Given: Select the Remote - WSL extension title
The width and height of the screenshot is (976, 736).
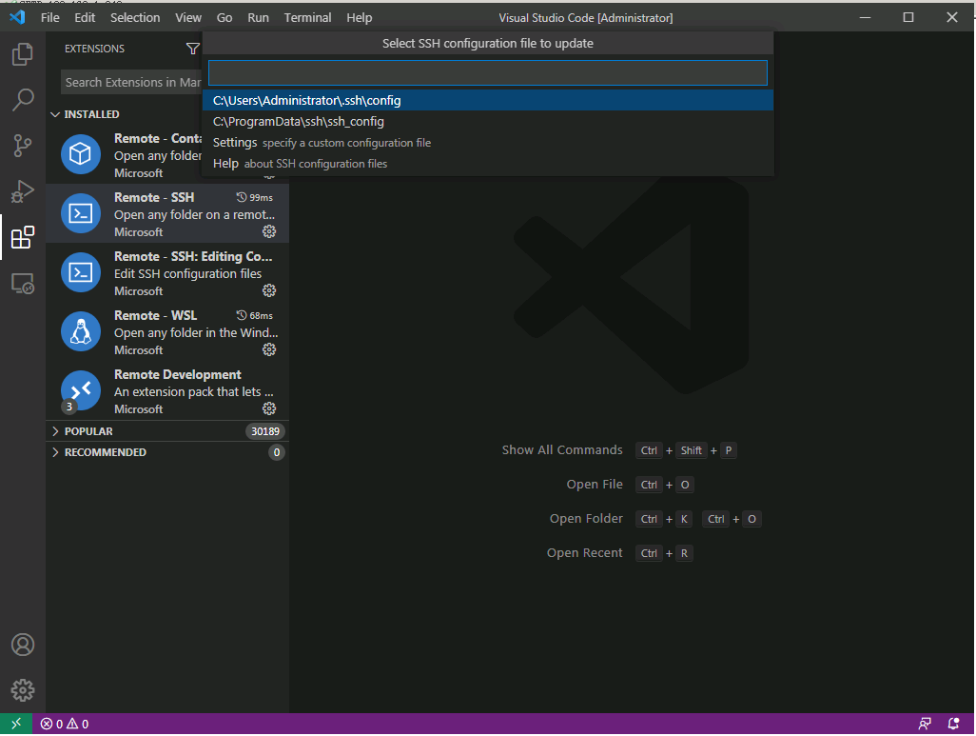Looking at the screenshot, I should [x=156, y=316].
